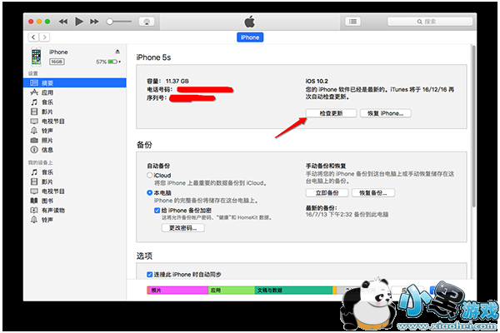The height and width of the screenshot is (333, 500).
Task: Click the 应用 segment of storage bar
Action: (232, 291)
